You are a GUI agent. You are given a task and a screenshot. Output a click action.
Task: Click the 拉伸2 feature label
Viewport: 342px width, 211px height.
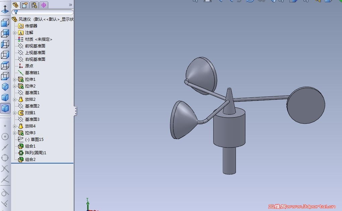point(30,86)
